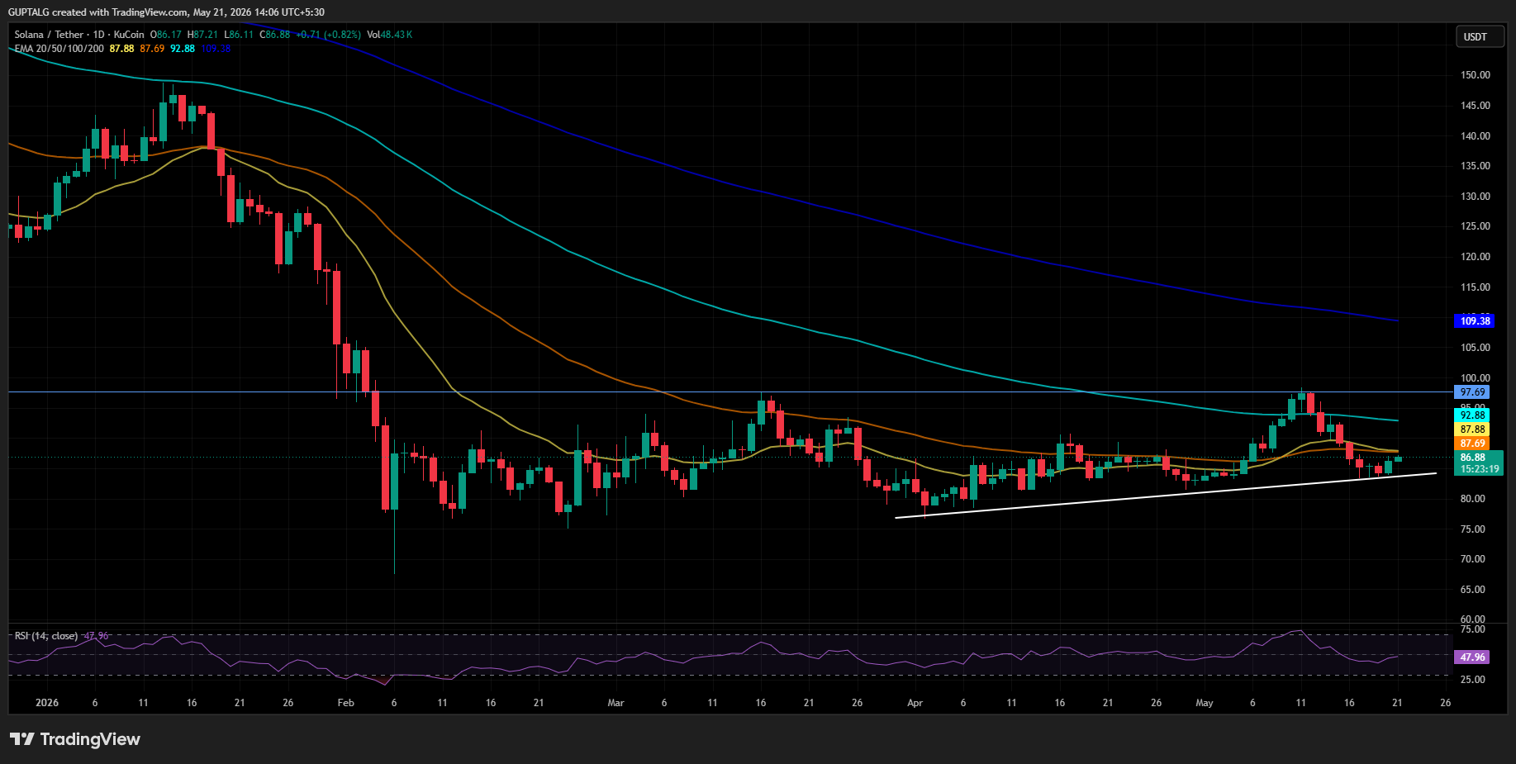The height and width of the screenshot is (764, 1516).
Task: Click the low price L86.11 in header
Action: [239, 35]
